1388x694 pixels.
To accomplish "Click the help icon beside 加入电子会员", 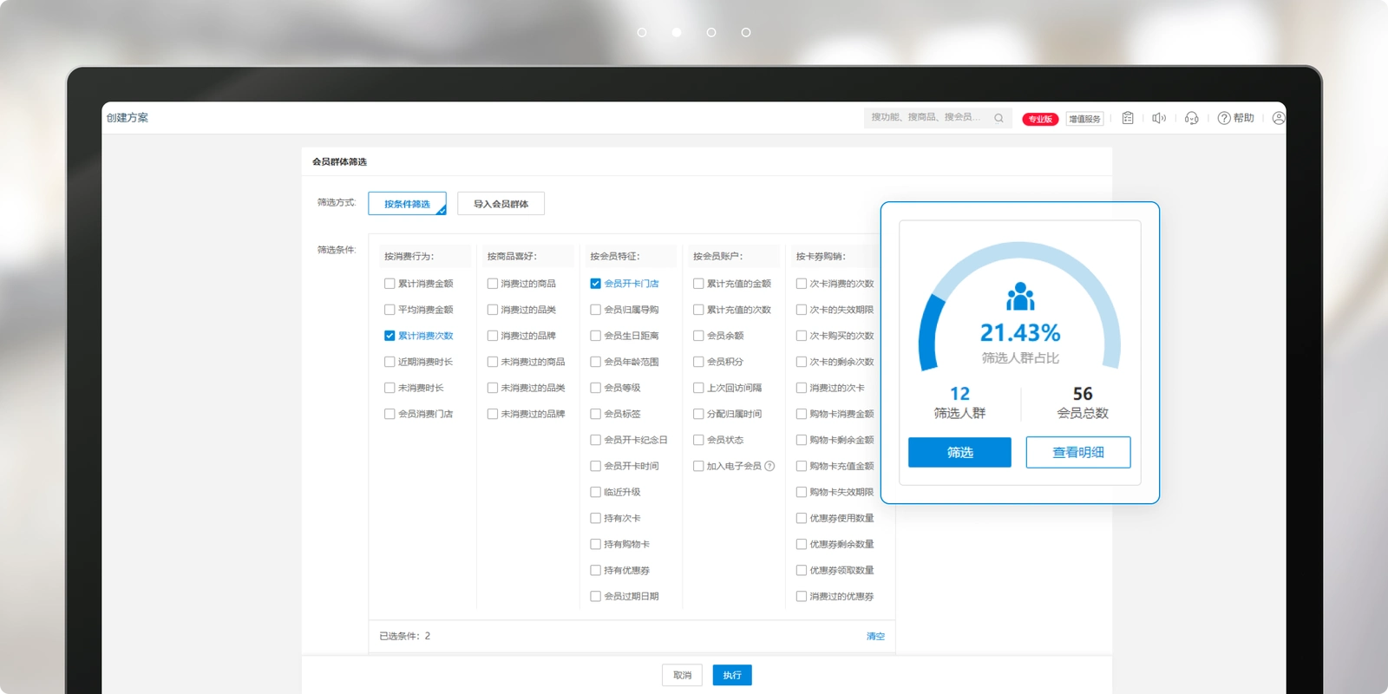I will pos(769,466).
